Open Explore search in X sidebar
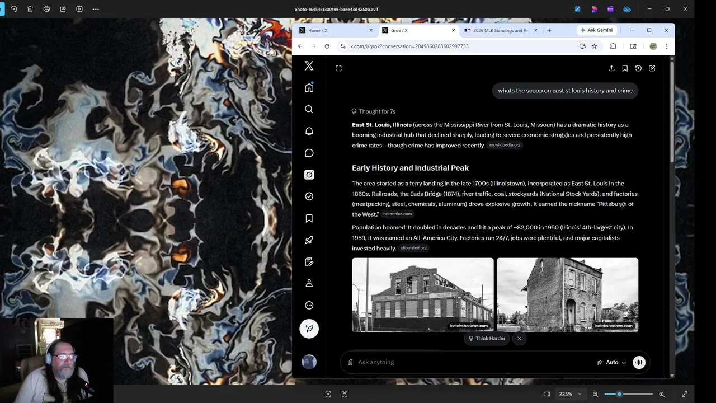Viewport: 716px width, 403px height. coord(309,109)
